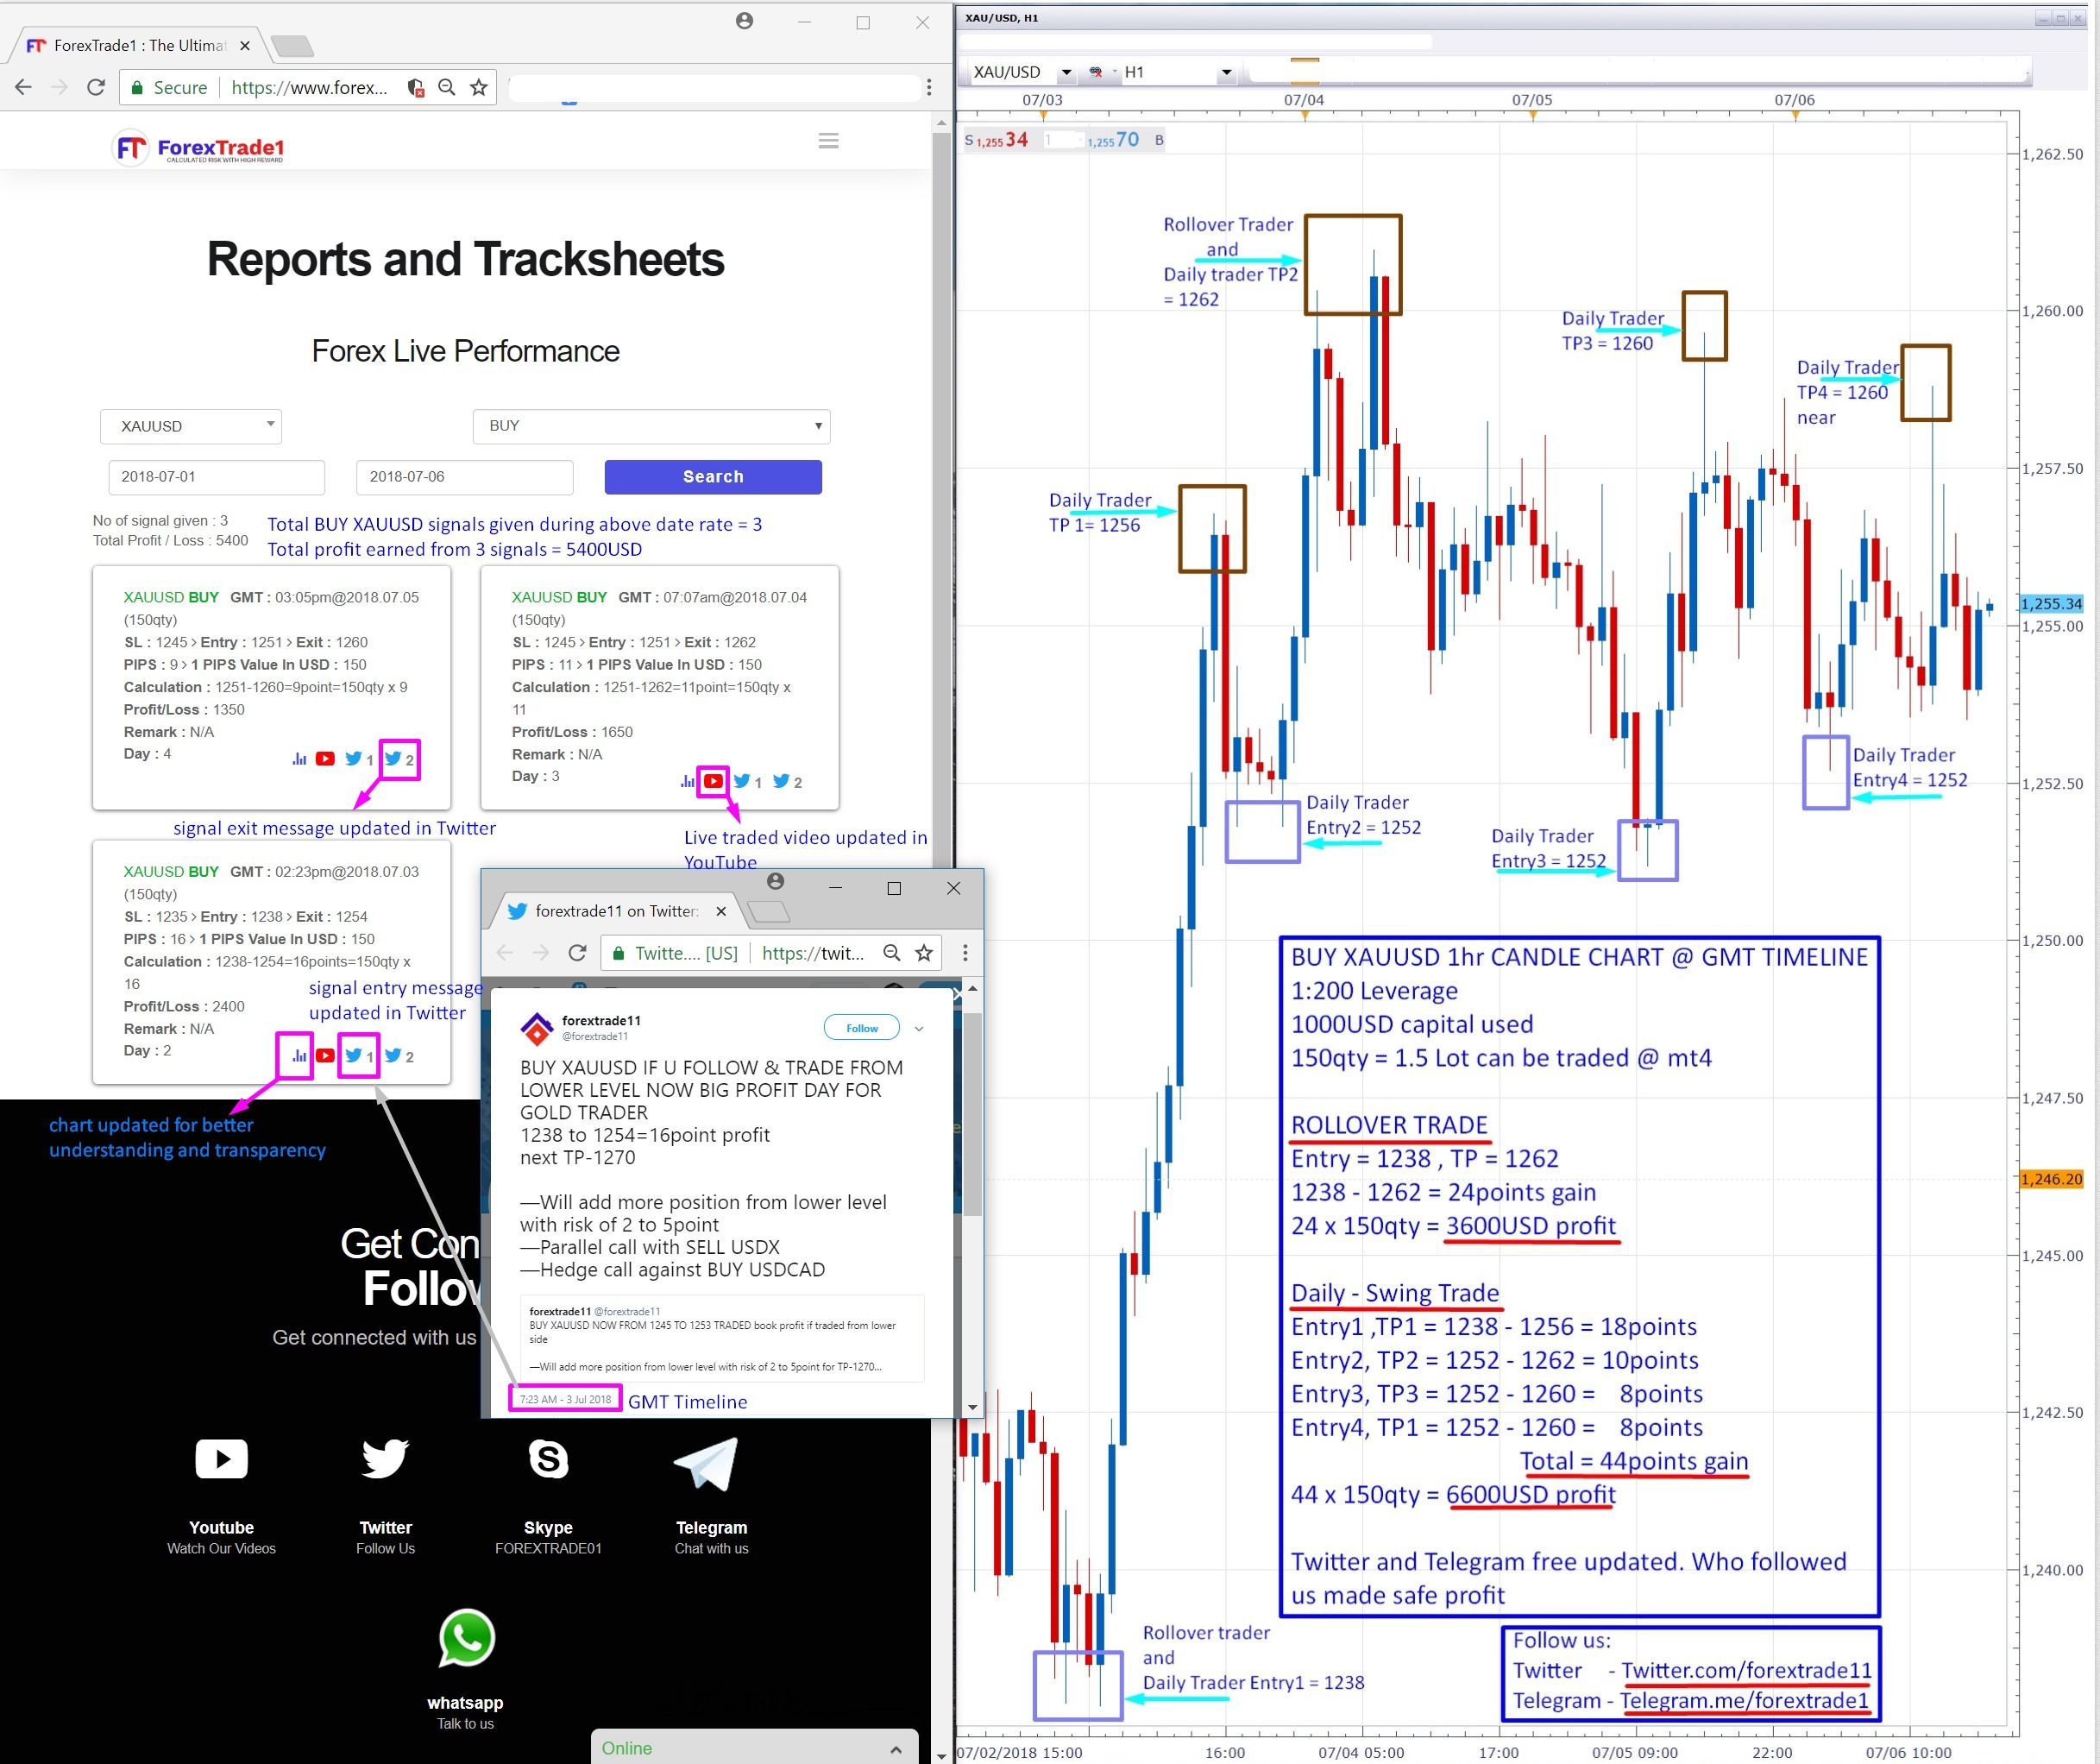Expand the tweet options chevron
Image resolution: width=2100 pixels, height=1764 pixels.
point(919,1028)
